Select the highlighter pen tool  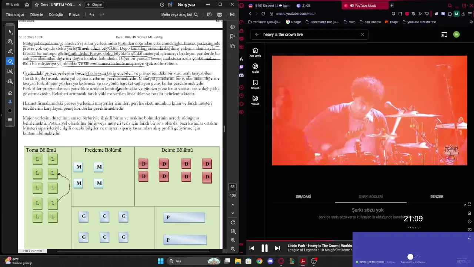pyautogui.click(x=10, y=51)
